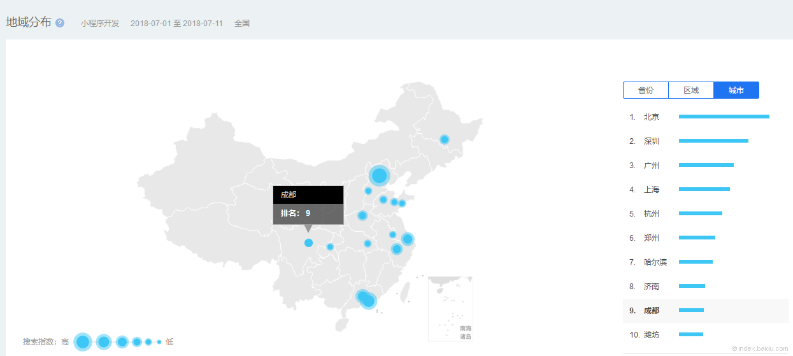Click the blue bar for 北京
The height and width of the screenshot is (356, 793).
pos(724,117)
